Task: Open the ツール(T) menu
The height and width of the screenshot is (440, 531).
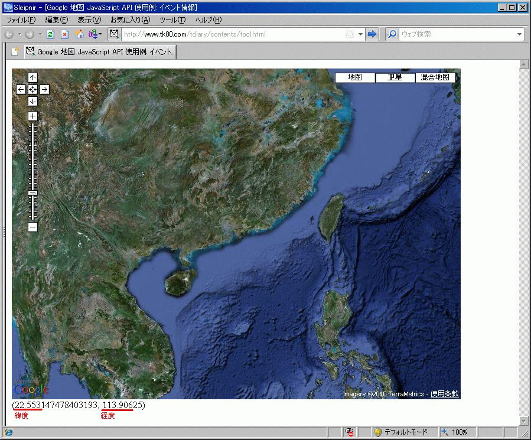Action: click(x=172, y=20)
